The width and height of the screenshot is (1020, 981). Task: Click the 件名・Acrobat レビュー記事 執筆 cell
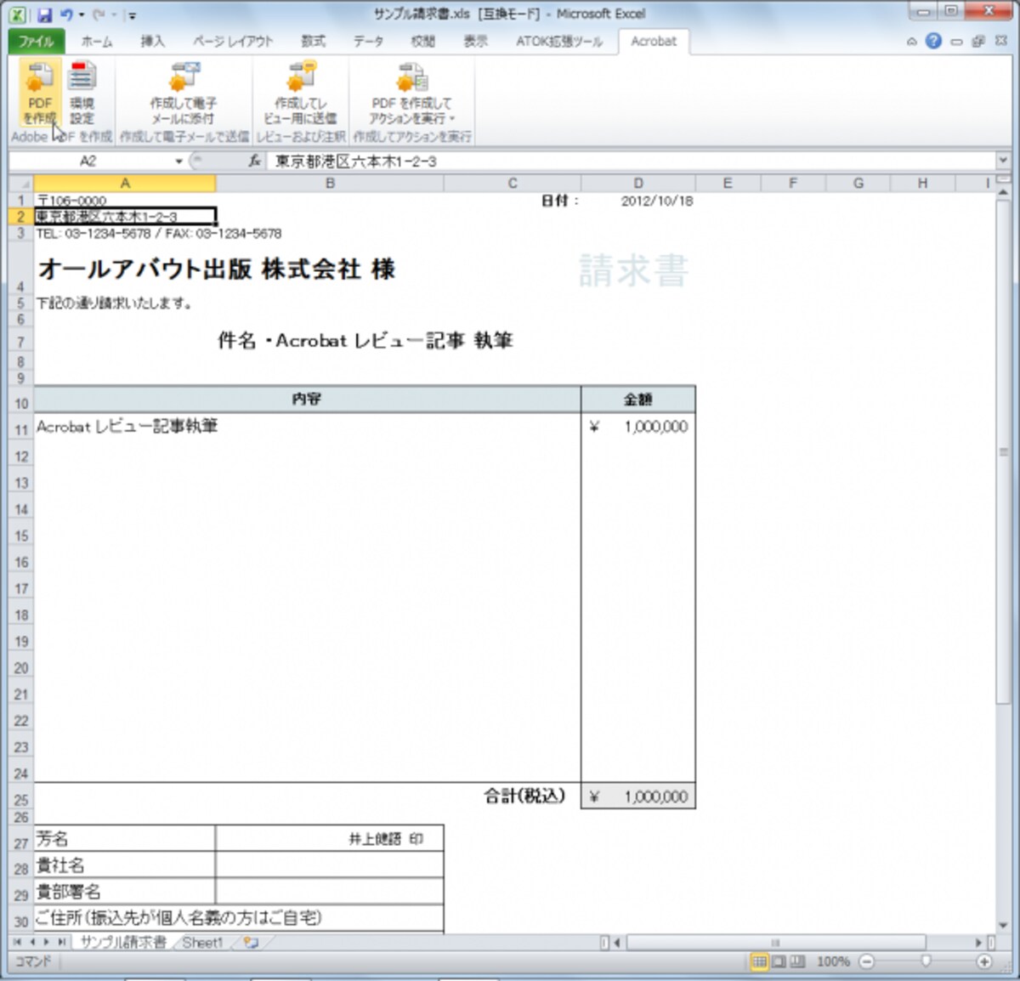coord(365,341)
